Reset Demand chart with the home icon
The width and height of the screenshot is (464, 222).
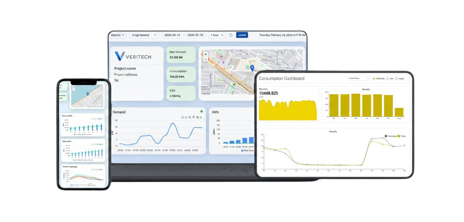click(197, 117)
